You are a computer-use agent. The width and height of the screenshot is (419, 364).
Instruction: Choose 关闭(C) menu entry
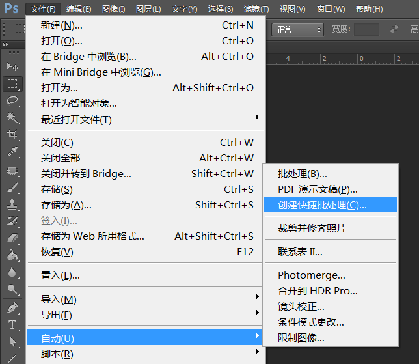(x=146, y=143)
